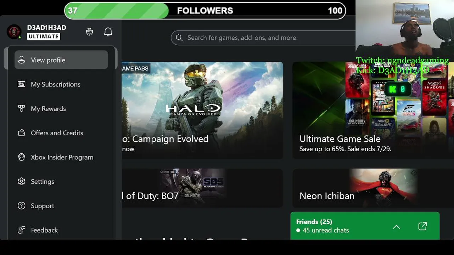
Task: Click the ULTIMATE membership badge
Action: point(44,36)
